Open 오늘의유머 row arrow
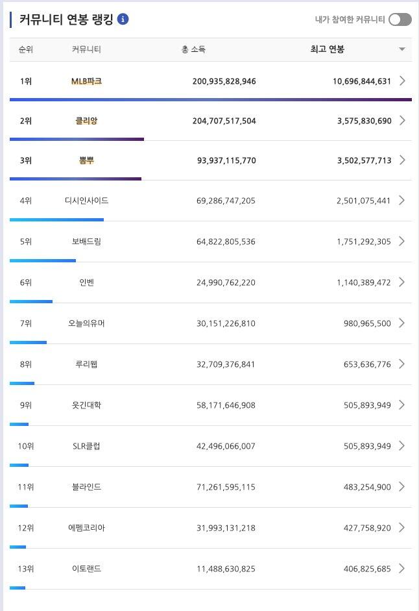The width and height of the screenshot is (419, 611). tap(403, 323)
